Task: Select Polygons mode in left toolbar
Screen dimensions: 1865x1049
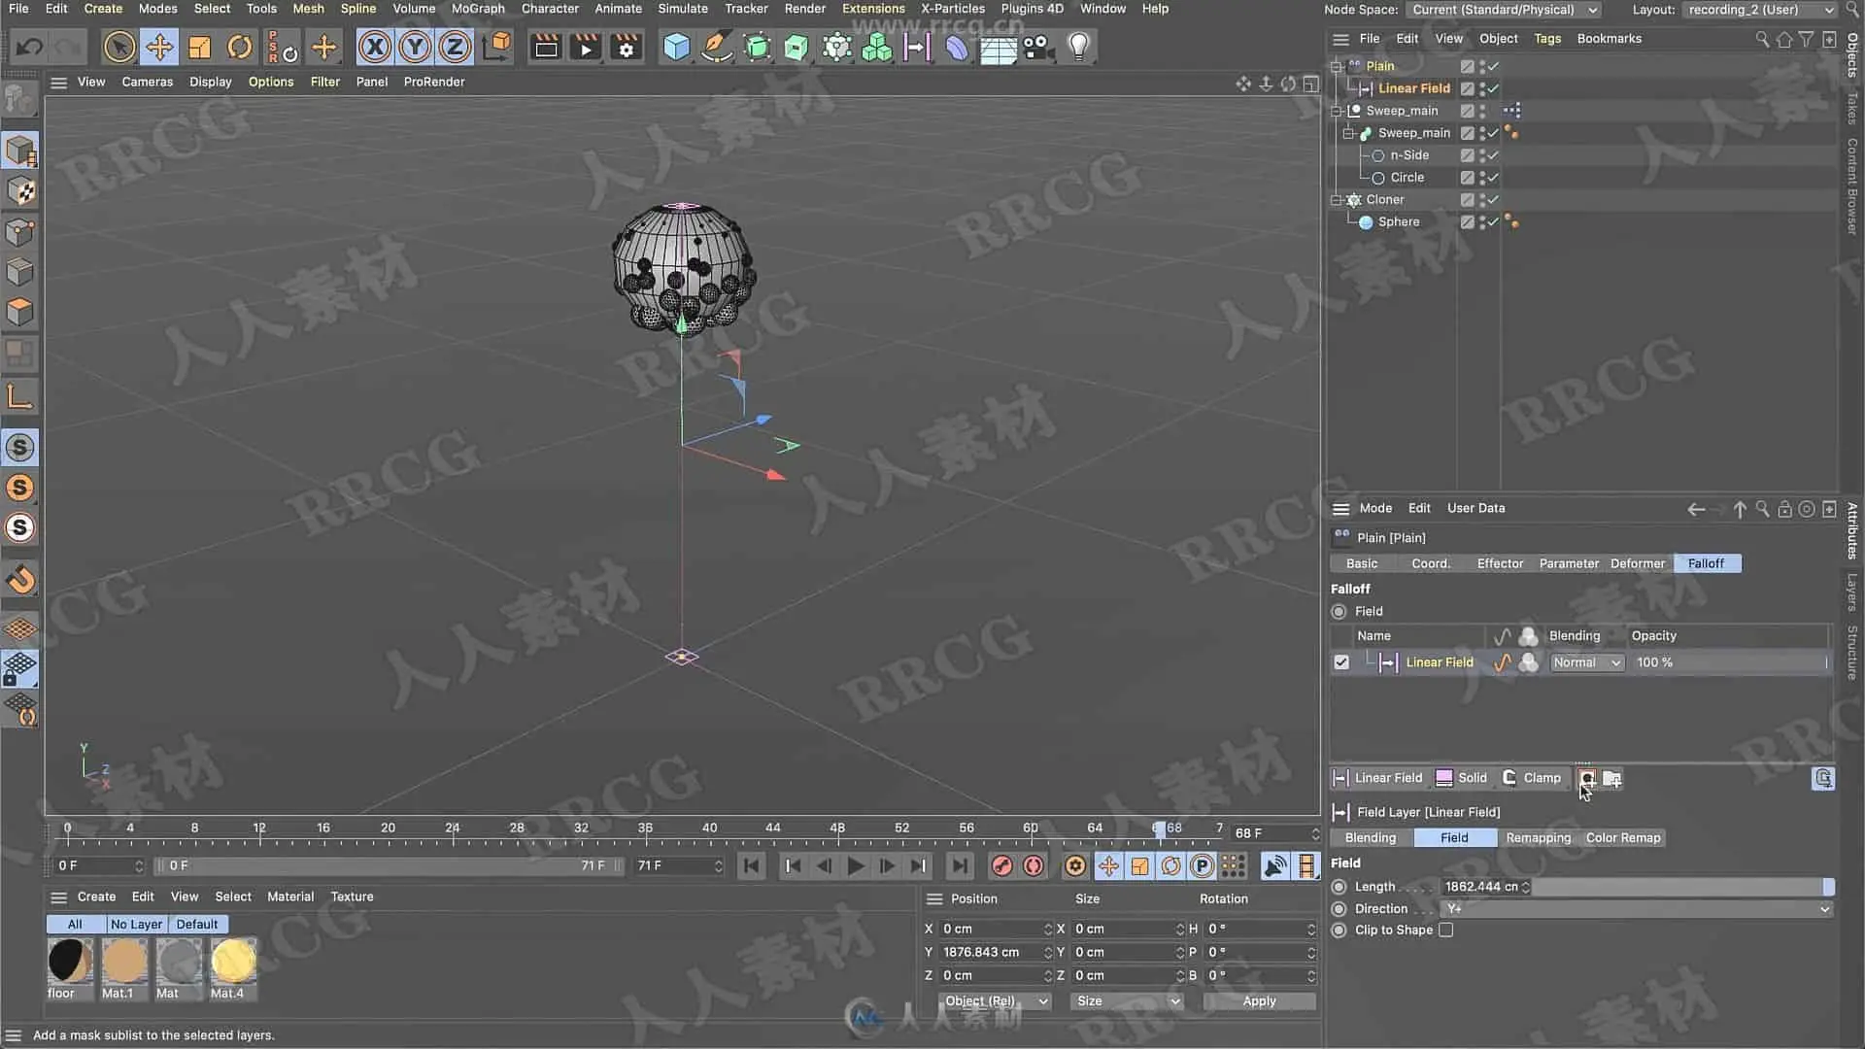Action: pyautogui.click(x=20, y=312)
